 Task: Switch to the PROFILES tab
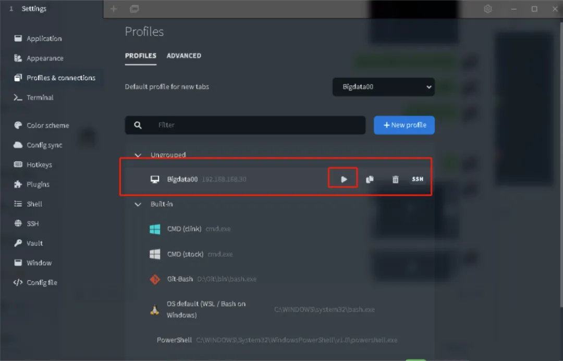click(140, 56)
